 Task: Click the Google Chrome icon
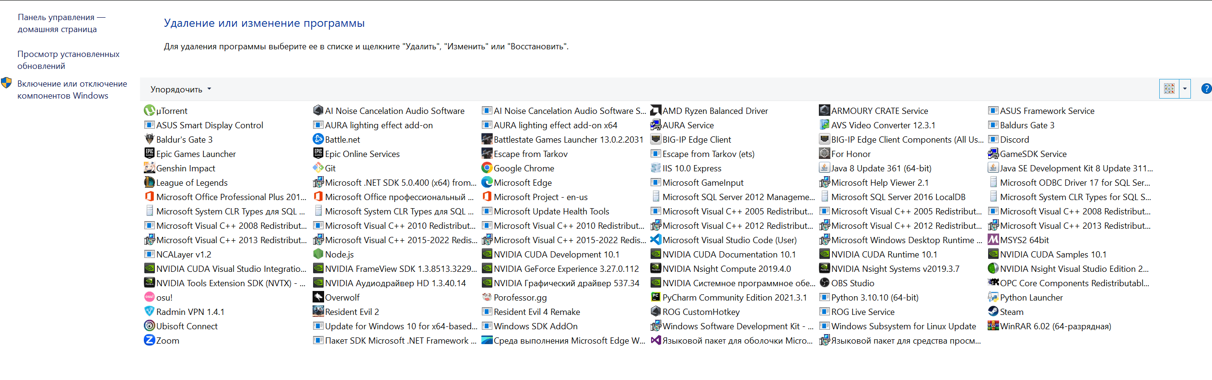tap(487, 168)
